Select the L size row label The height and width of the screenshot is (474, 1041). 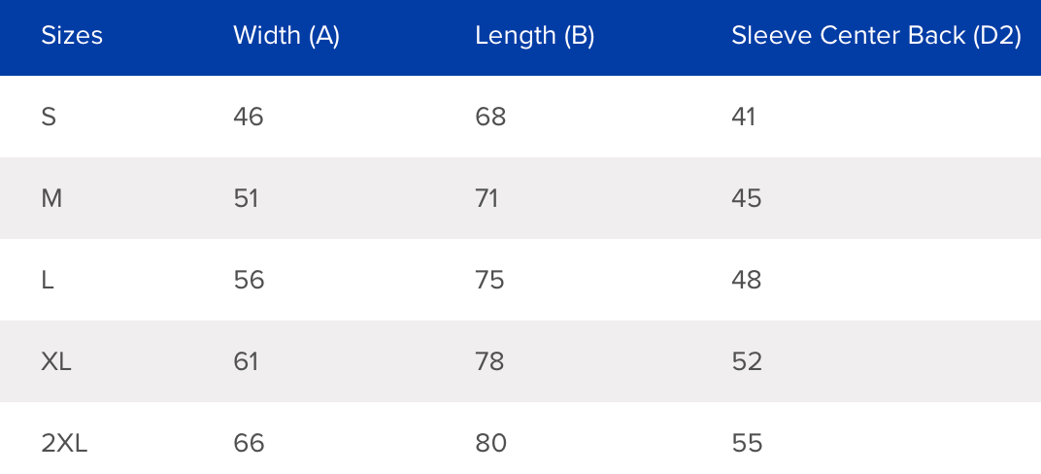(48, 281)
